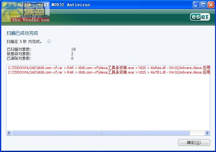Click the 确定(O) button

click(194, 142)
